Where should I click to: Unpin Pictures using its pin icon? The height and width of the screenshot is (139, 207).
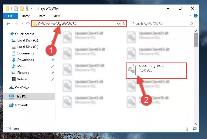point(53,73)
